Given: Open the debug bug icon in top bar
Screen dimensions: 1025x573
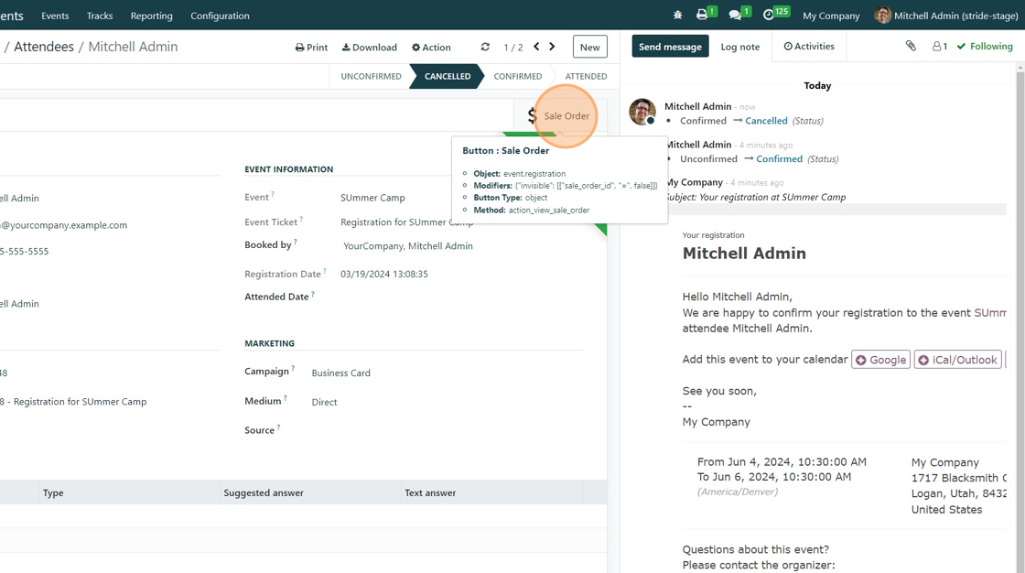Looking at the screenshot, I should click(678, 15).
